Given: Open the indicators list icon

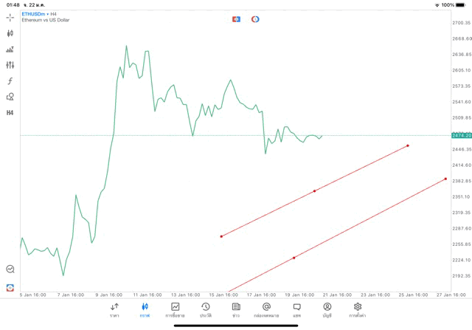Looking at the screenshot, I should coord(10,49).
